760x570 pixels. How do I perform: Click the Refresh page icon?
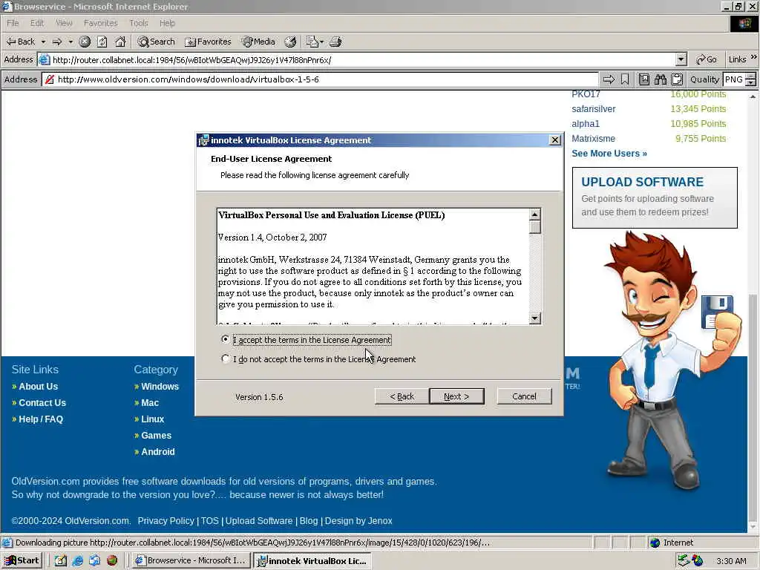tap(102, 42)
